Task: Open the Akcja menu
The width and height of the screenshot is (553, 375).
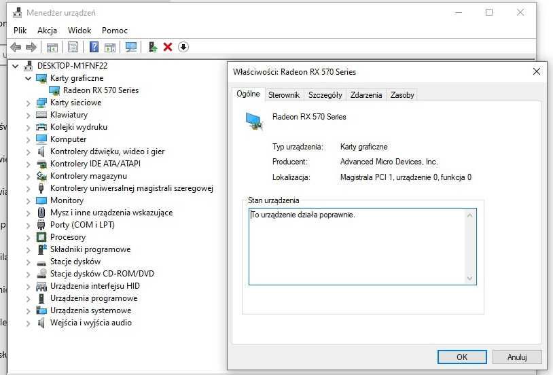Action: [48, 31]
